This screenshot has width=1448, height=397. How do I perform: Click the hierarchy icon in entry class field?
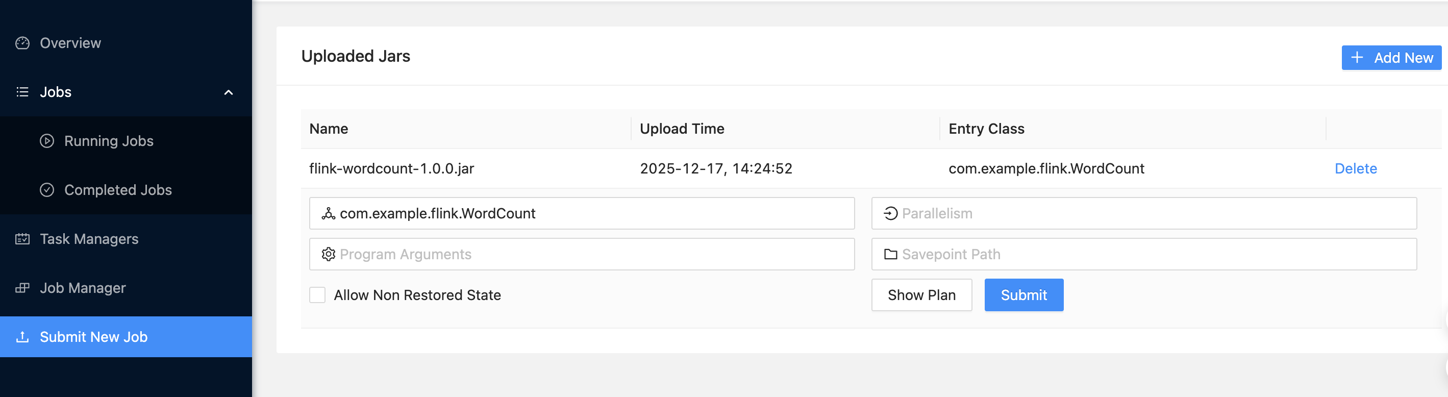click(328, 213)
